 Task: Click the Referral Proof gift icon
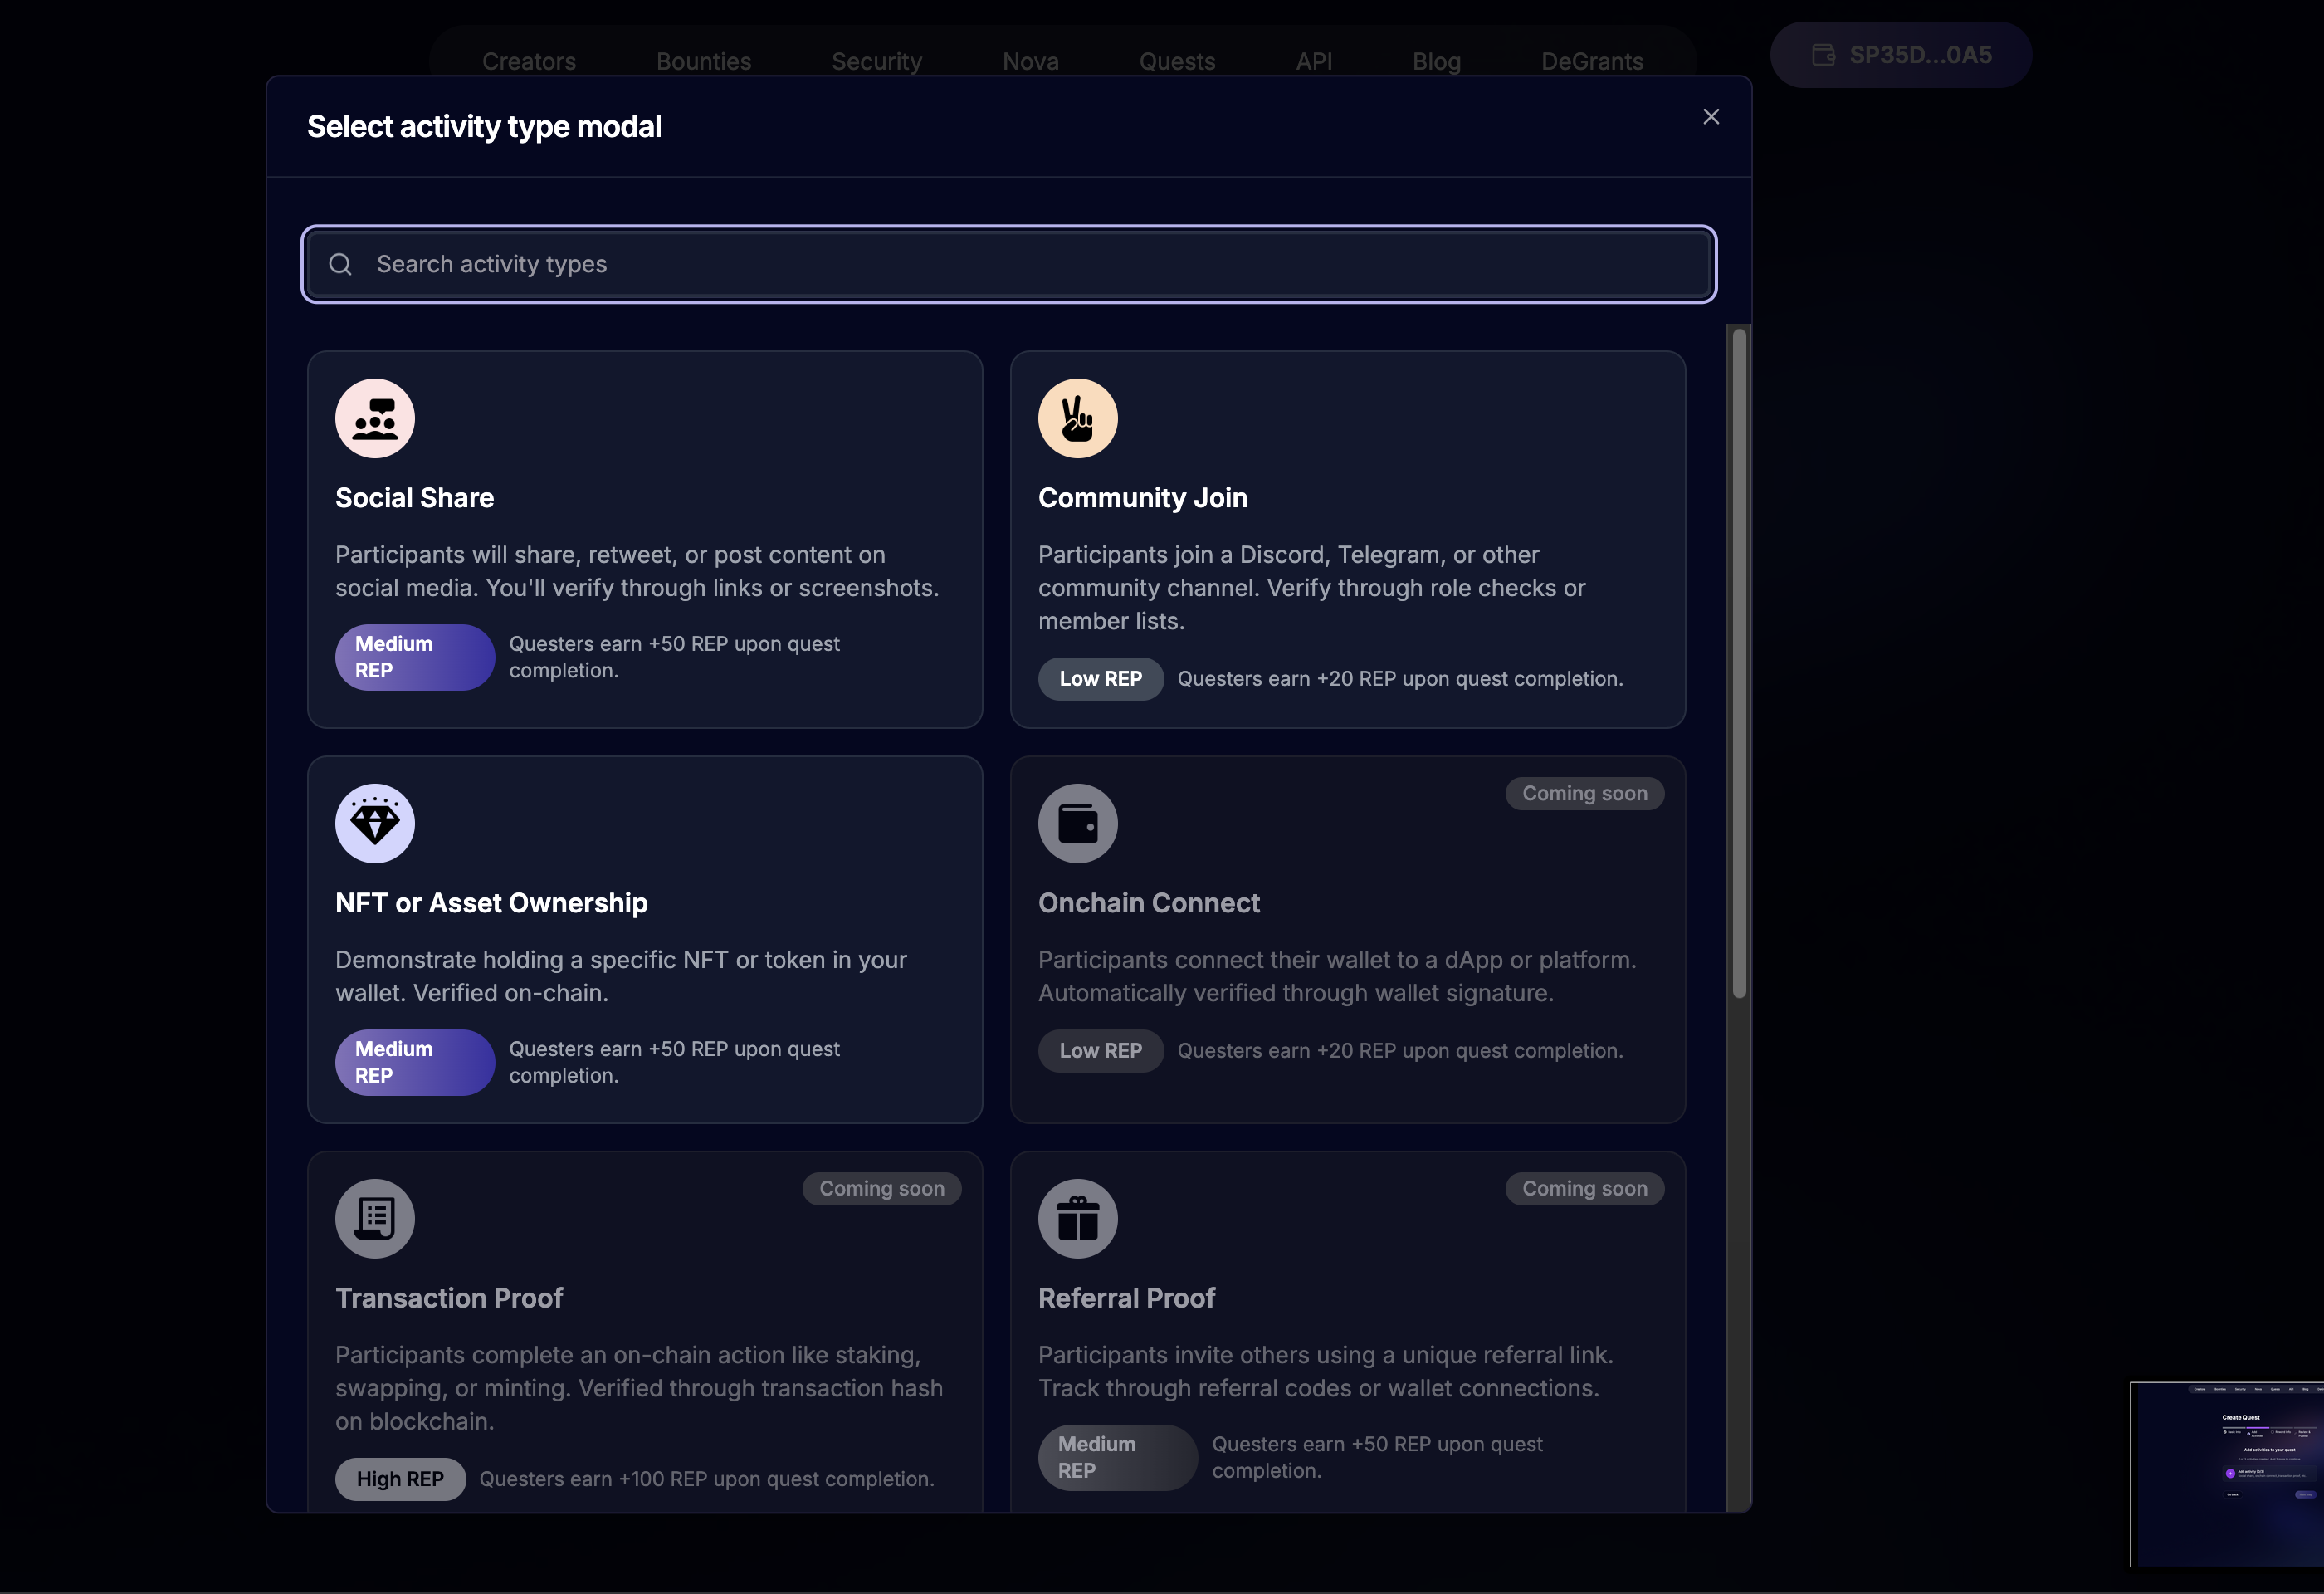(x=1077, y=1219)
